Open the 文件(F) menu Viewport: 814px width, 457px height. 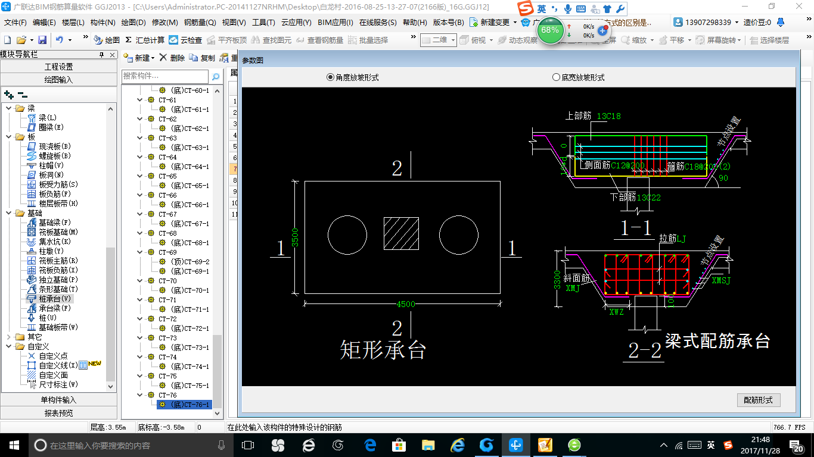pyautogui.click(x=15, y=23)
